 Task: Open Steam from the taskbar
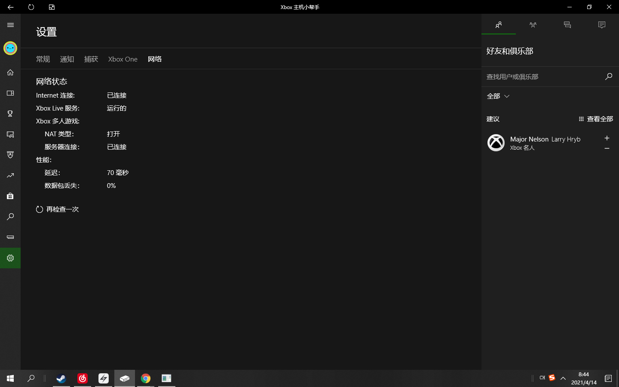click(61, 378)
